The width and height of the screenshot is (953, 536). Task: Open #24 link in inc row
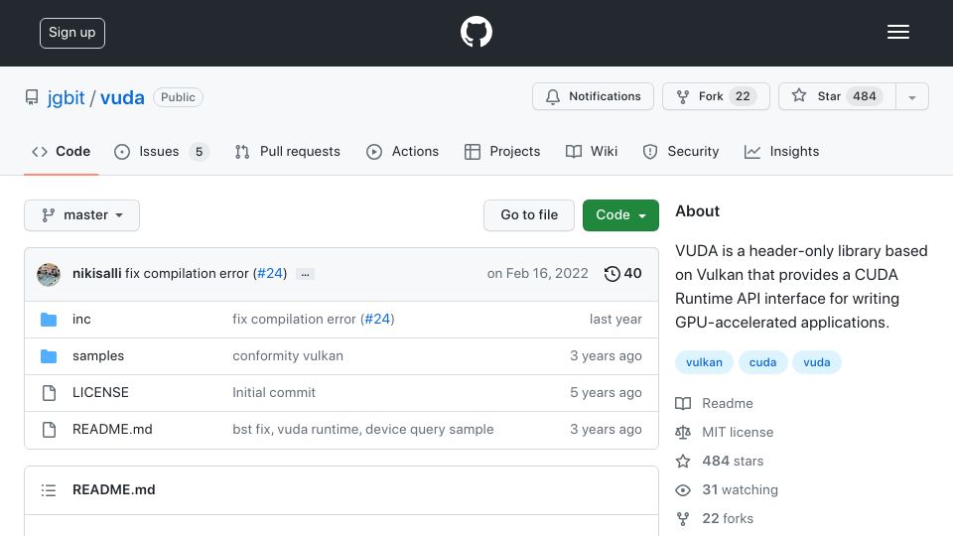pos(377,319)
